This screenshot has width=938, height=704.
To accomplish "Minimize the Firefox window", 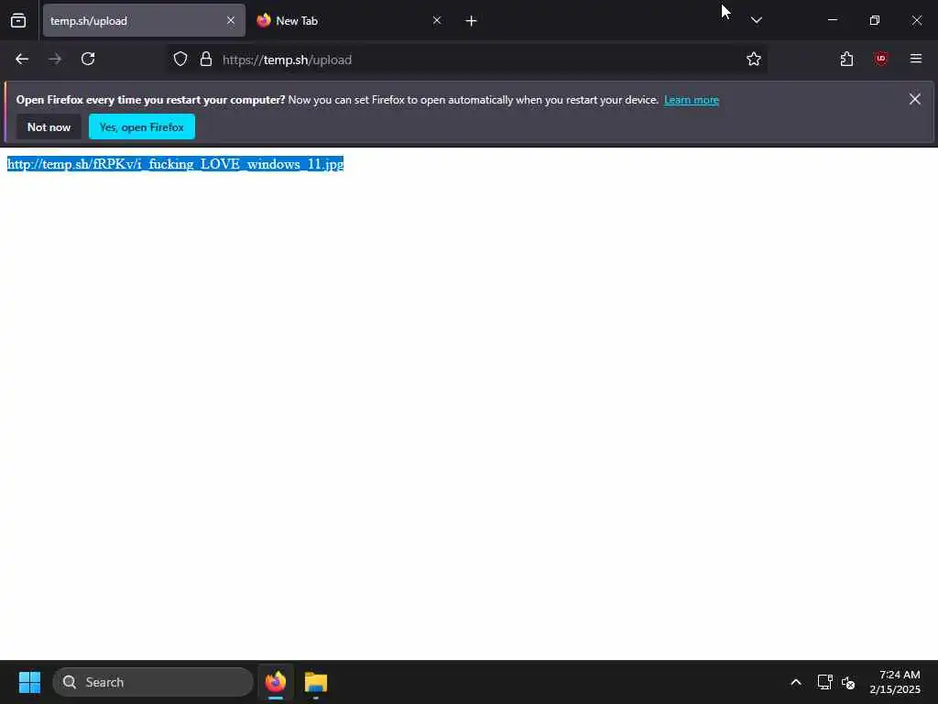I will tap(832, 20).
